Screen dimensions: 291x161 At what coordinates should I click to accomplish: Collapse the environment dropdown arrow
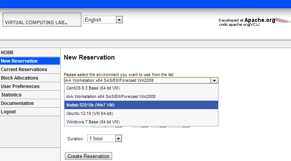point(214,80)
